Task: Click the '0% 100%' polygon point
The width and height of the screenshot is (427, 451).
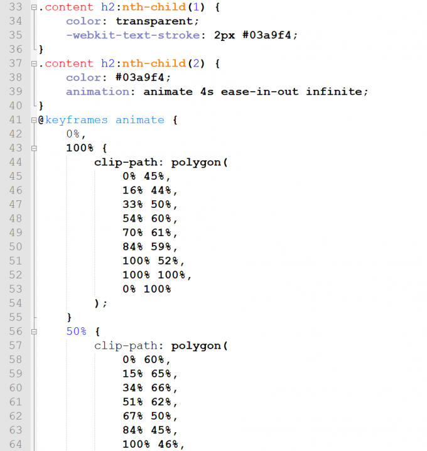Action: coord(147,289)
